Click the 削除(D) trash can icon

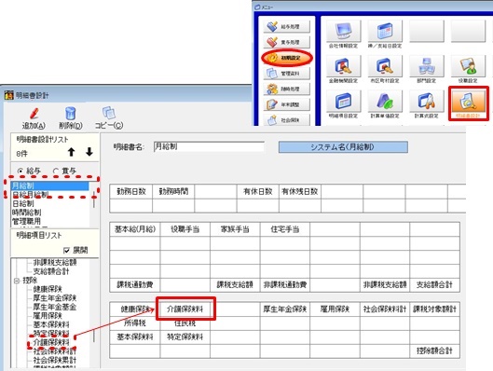tap(71, 114)
